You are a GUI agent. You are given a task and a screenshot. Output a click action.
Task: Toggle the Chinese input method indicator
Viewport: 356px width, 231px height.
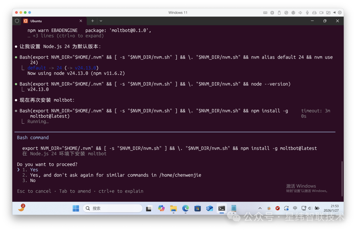point(295,208)
